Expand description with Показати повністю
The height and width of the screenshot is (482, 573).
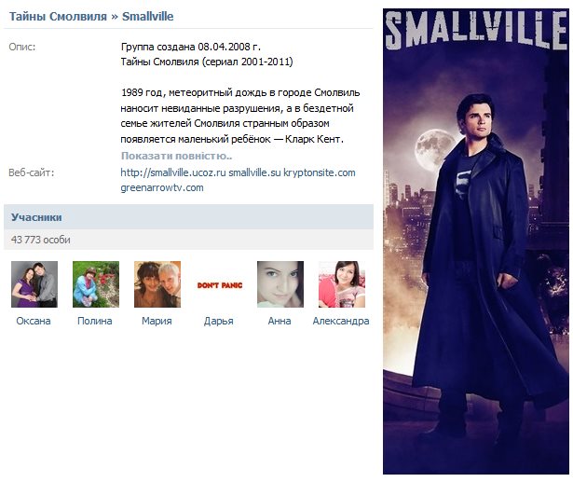176,156
